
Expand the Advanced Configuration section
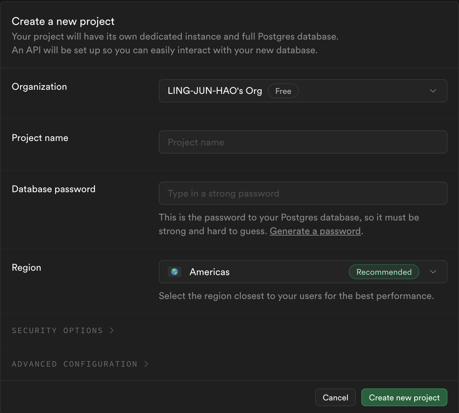pos(74,364)
